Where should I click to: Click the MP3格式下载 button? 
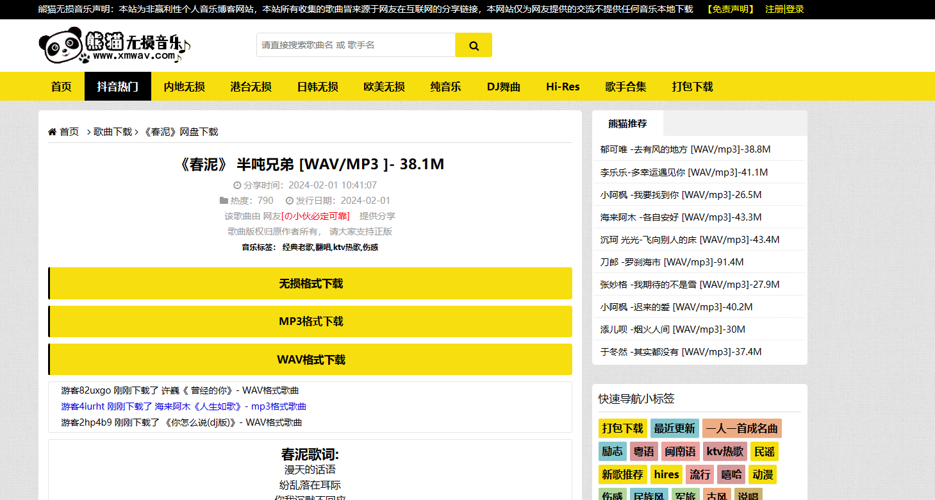[x=310, y=322]
